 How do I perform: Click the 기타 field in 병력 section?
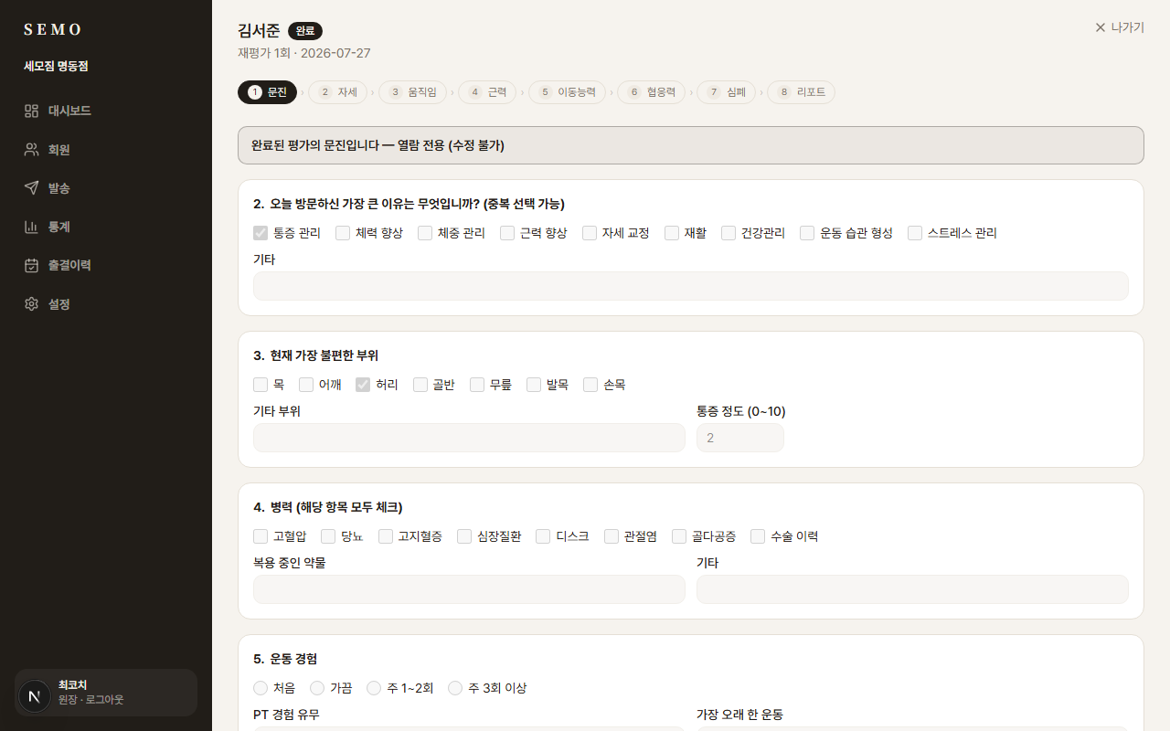(912, 589)
